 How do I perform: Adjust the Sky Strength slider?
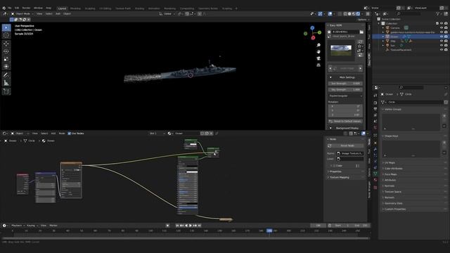pyautogui.click(x=345, y=90)
